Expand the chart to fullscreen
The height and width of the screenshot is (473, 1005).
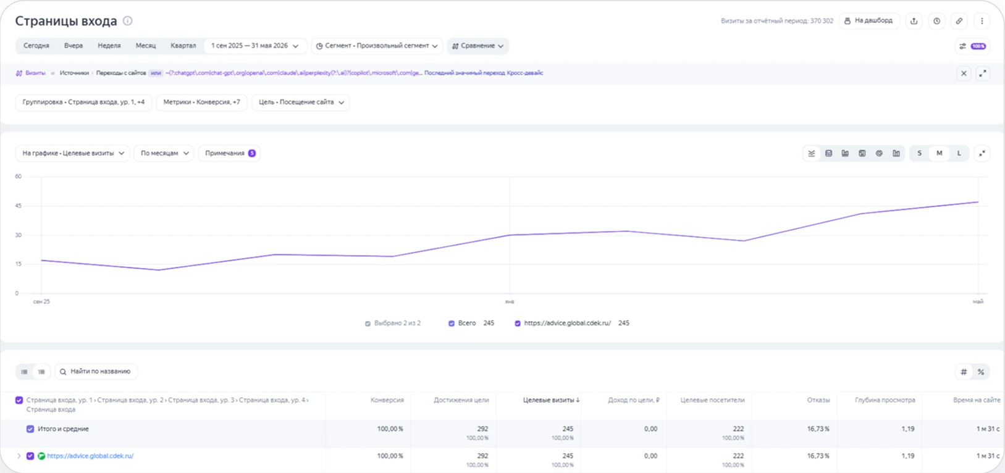coord(982,153)
